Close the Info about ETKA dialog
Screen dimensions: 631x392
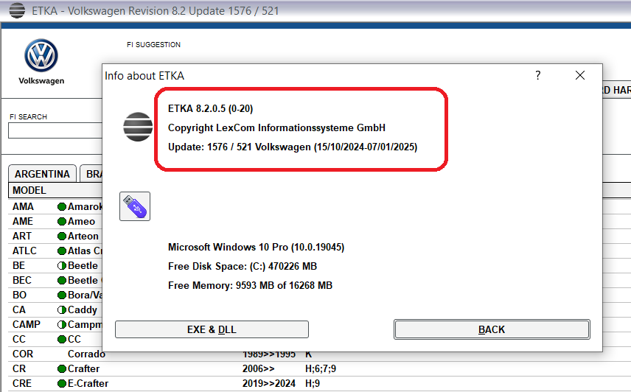pyautogui.click(x=580, y=75)
